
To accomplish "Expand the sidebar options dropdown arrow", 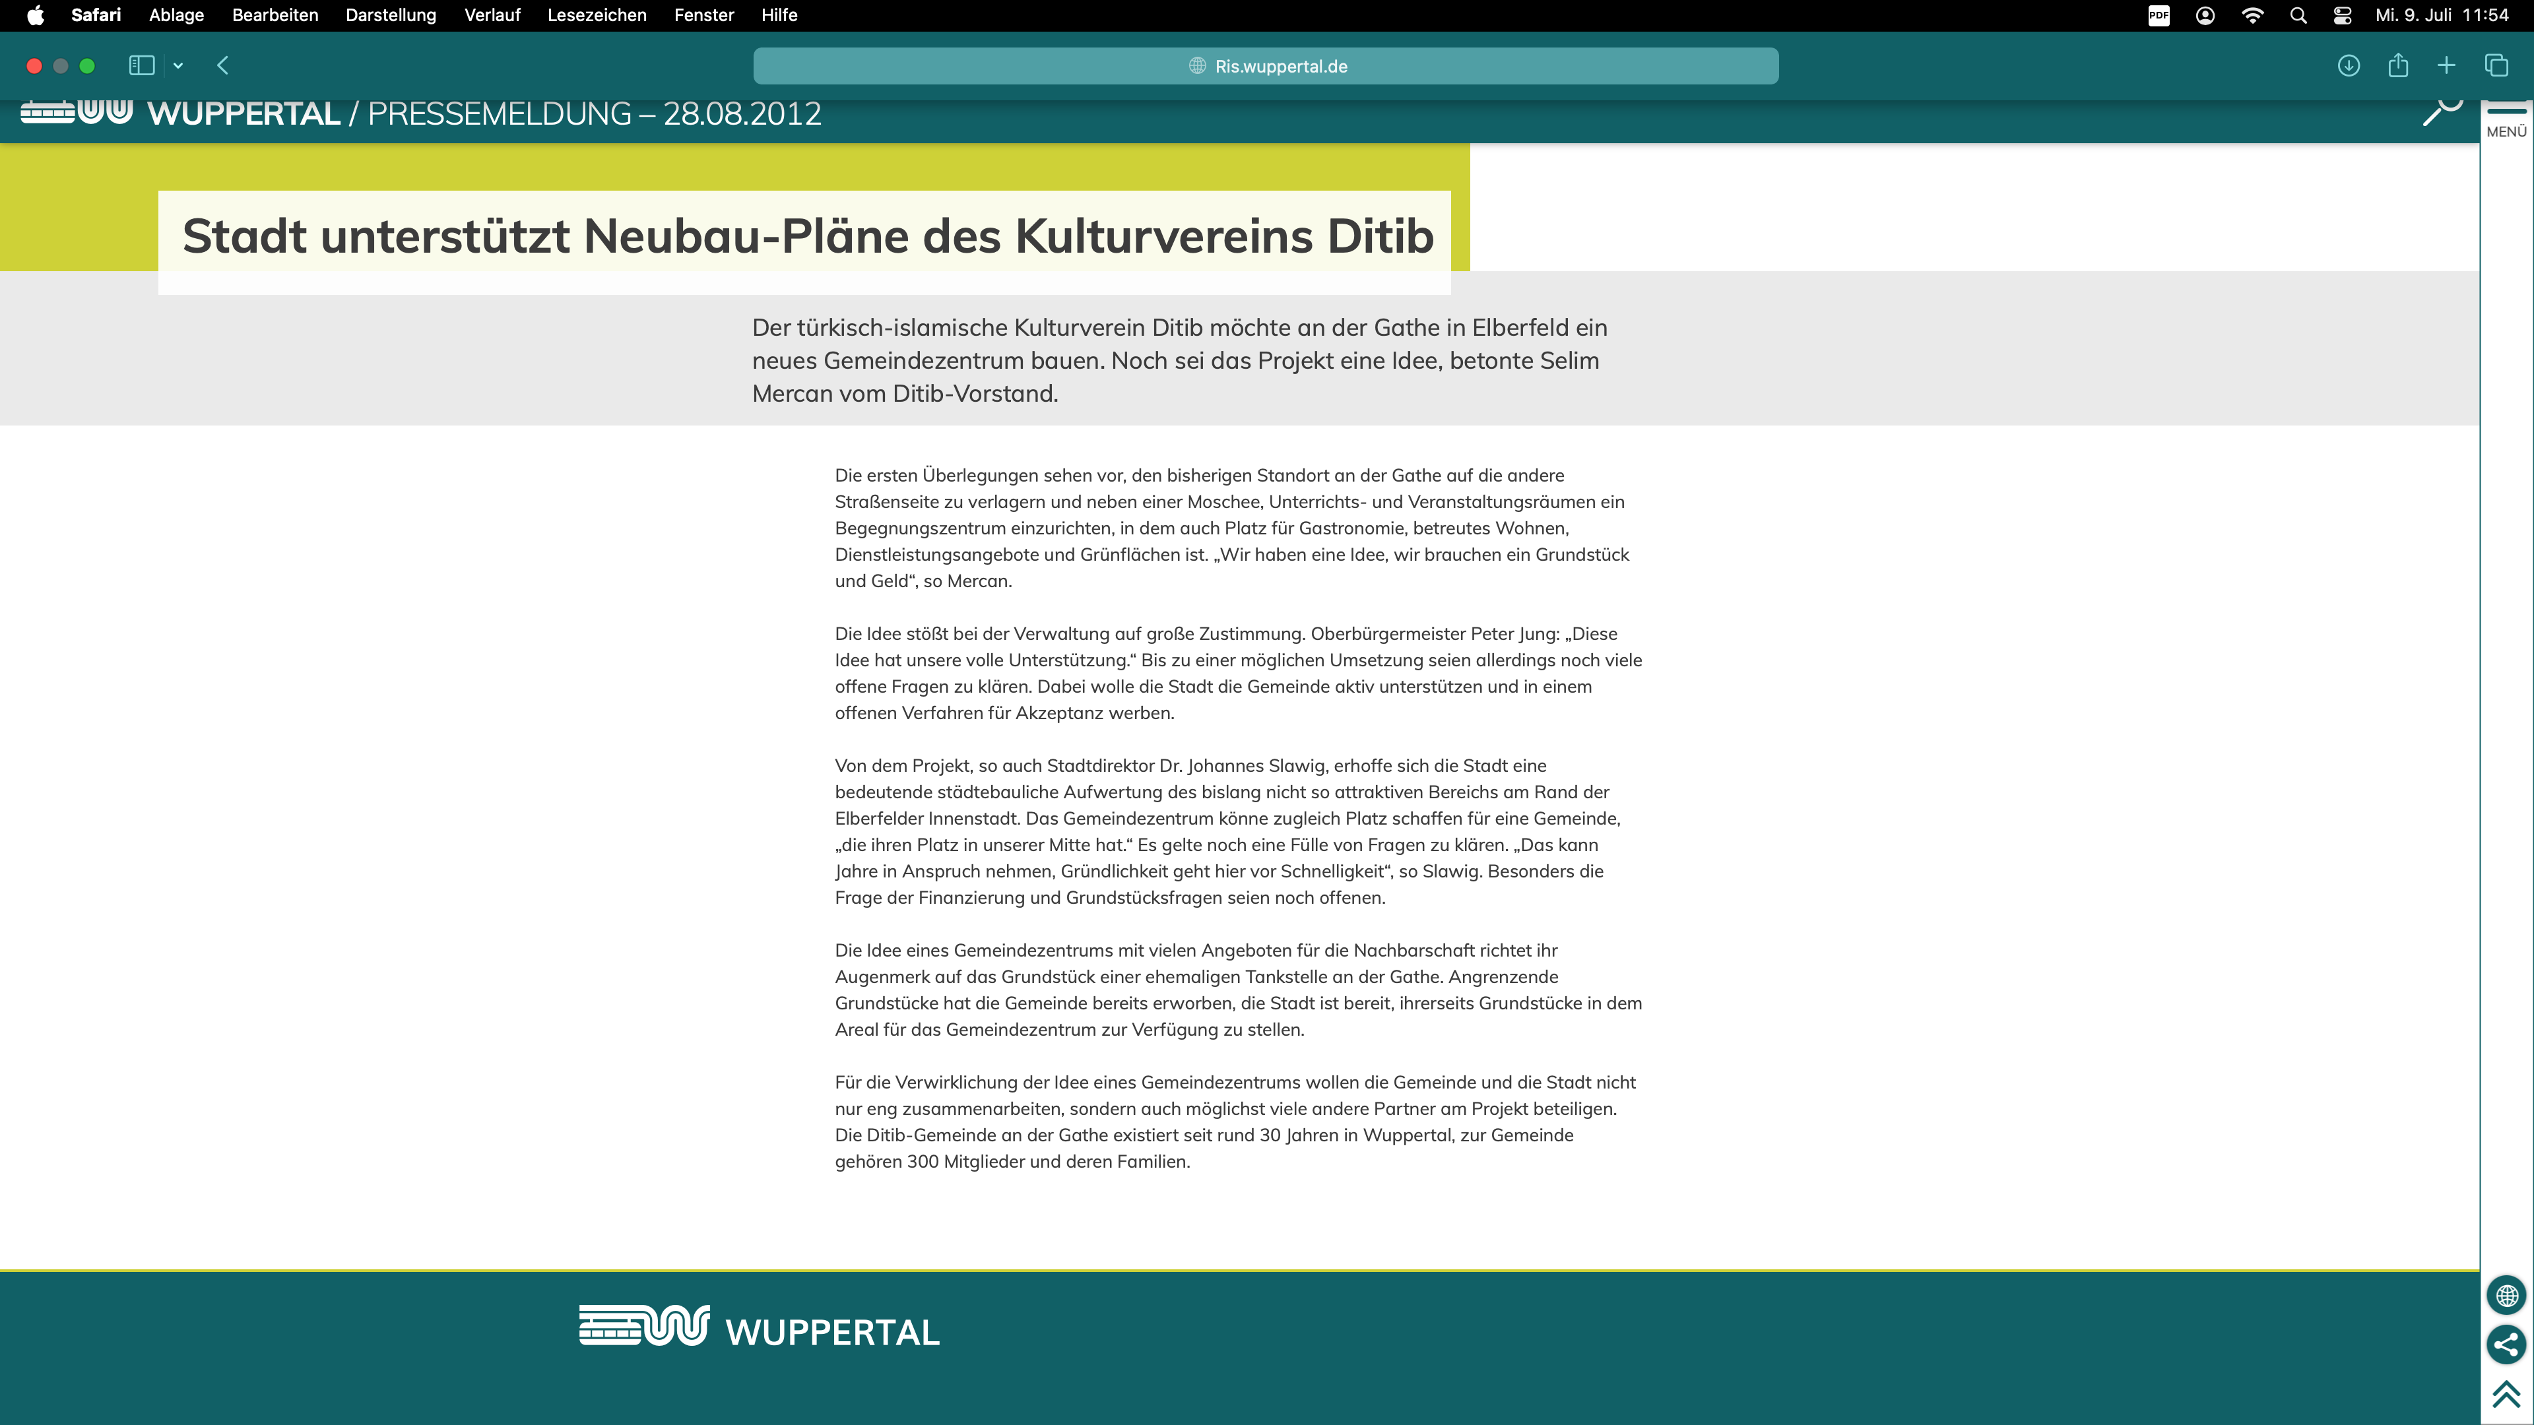I will click(178, 66).
